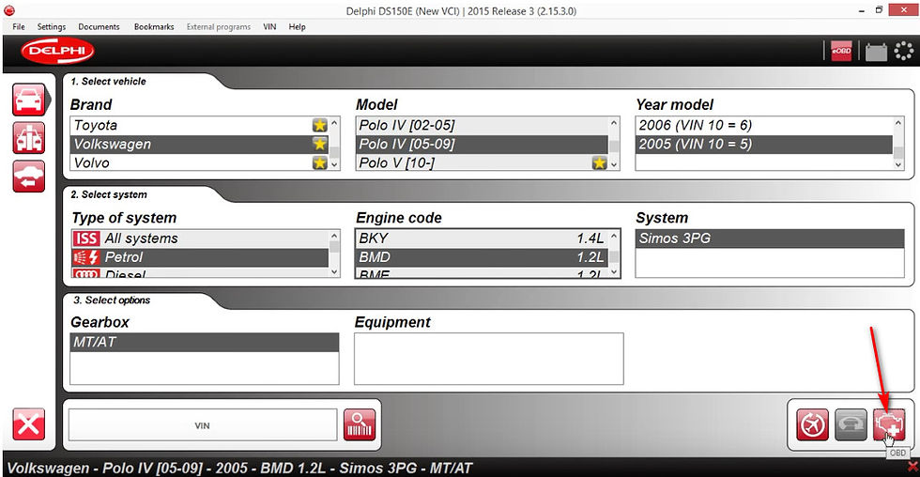920x477 pixels.
Task: Open the heavy duty truck selection icon
Action: pyautogui.click(x=28, y=138)
